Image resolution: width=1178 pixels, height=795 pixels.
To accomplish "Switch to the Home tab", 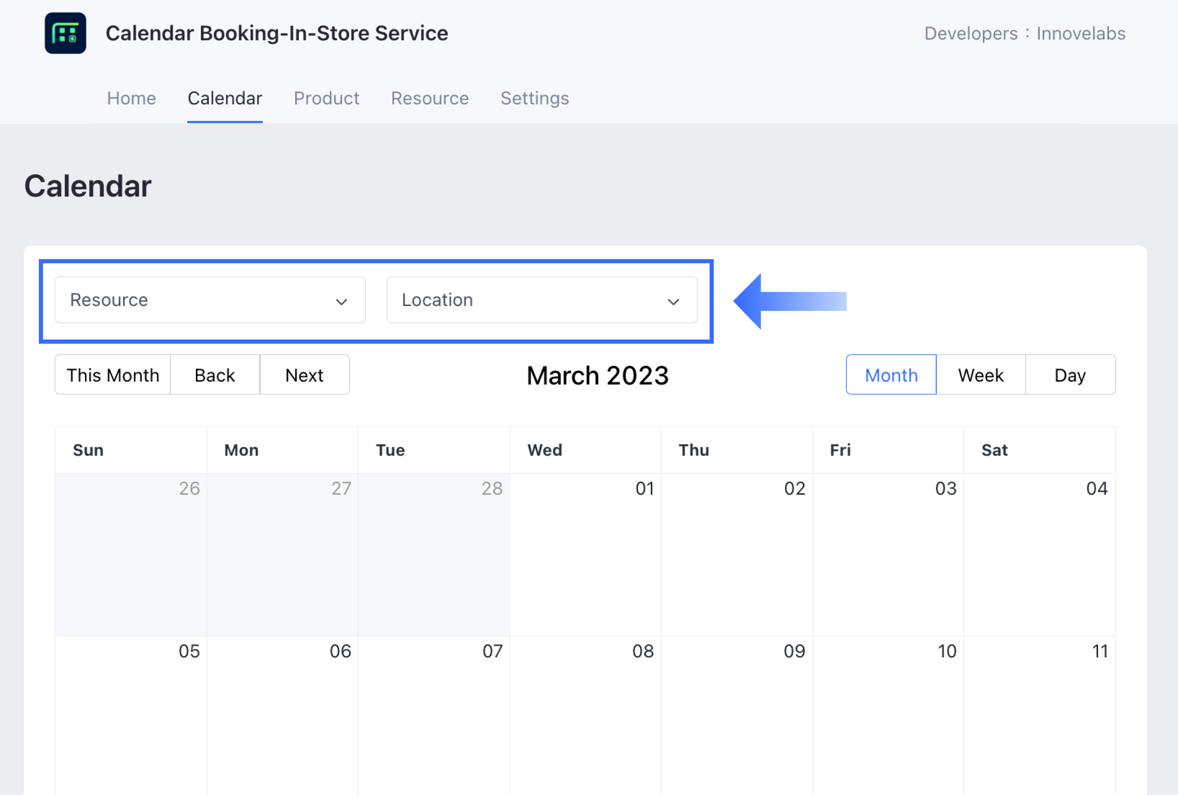I will point(131,98).
